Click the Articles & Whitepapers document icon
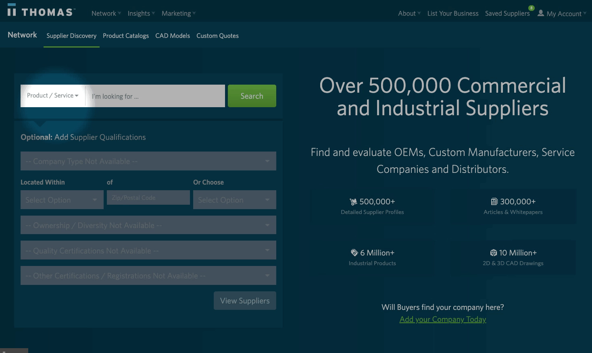This screenshot has height=353, width=592. [494, 201]
